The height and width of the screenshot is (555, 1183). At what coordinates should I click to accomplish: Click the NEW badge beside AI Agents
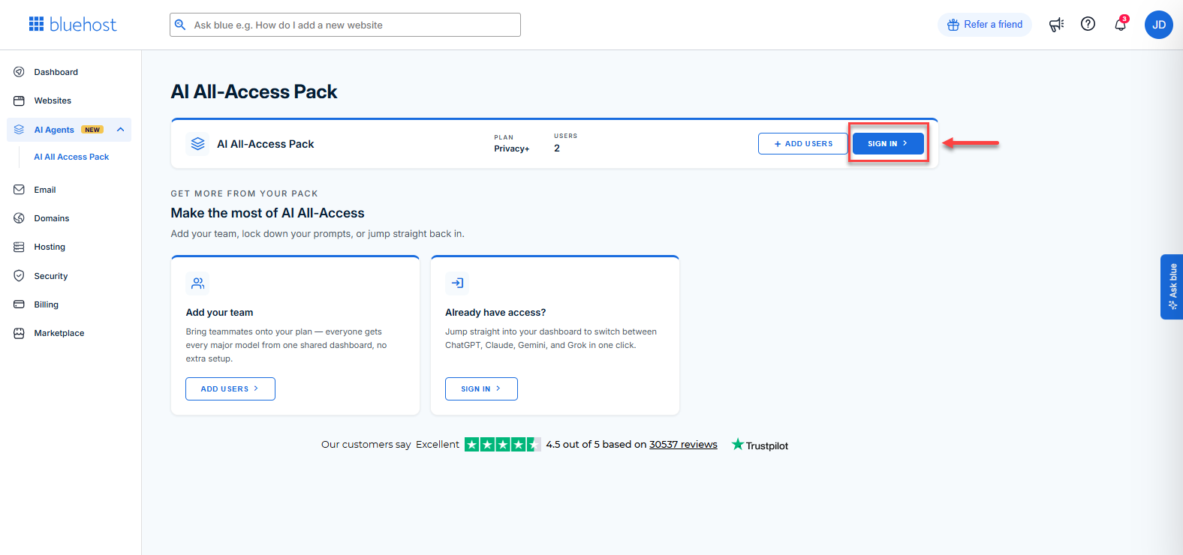92,130
